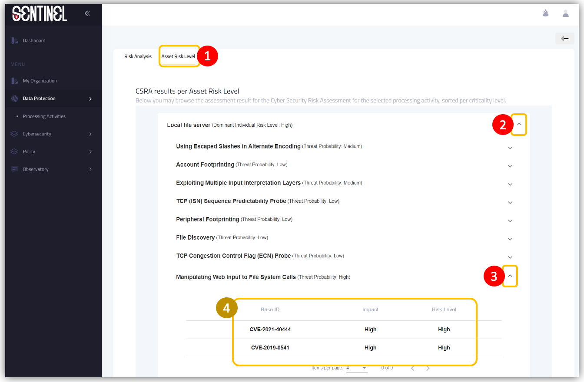Click the Cybersecurity sidebar icon
The height and width of the screenshot is (382, 584).
14,134
